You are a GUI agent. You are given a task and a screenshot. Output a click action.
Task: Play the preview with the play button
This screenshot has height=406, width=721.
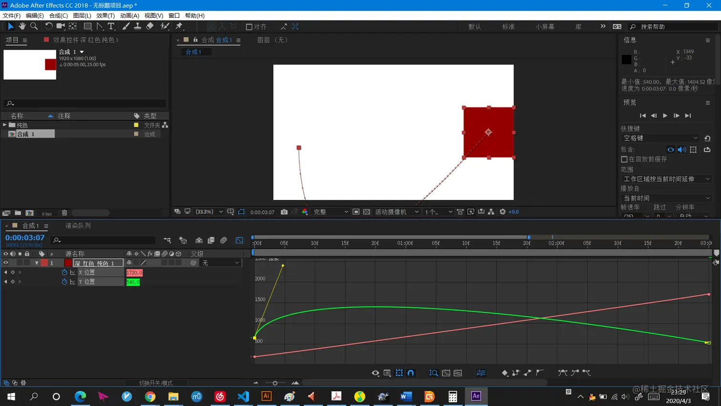click(x=665, y=115)
